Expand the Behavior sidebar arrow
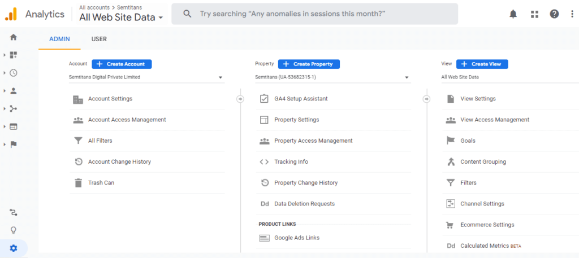The image size is (579, 258). pyautogui.click(x=5, y=126)
